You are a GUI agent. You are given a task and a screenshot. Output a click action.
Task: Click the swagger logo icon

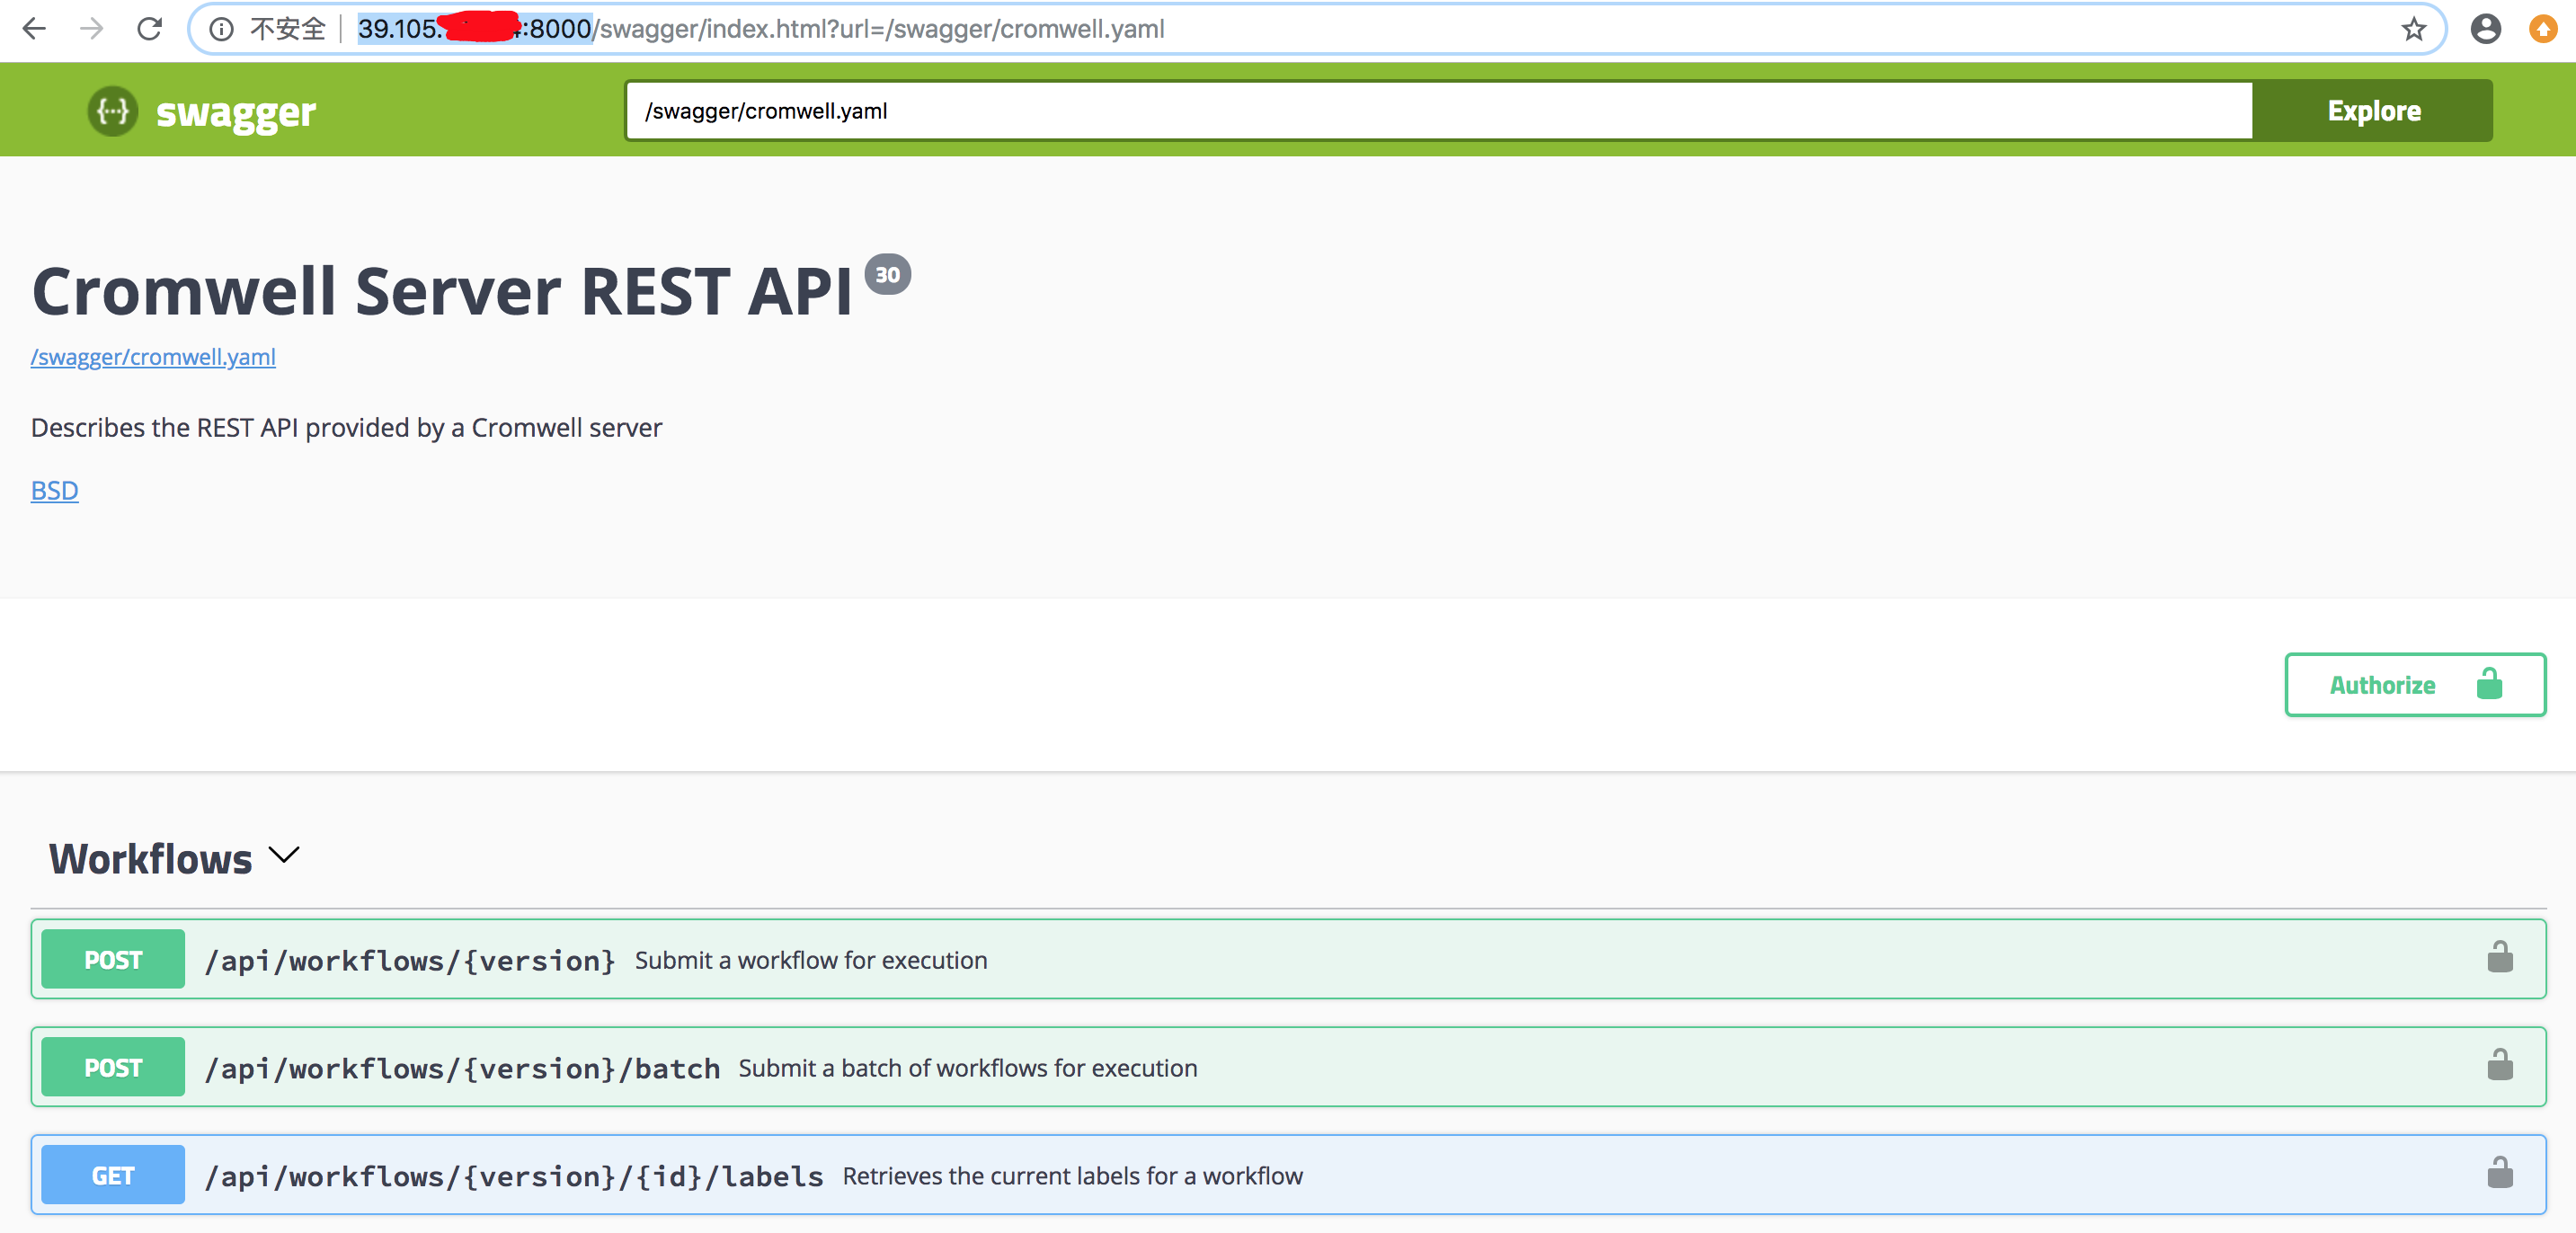pos(112,111)
